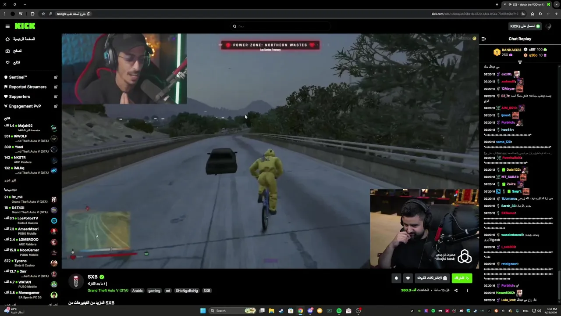This screenshot has height=316, width=561.
Task: Open browser tab list dropdown
Action: [557, 4]
